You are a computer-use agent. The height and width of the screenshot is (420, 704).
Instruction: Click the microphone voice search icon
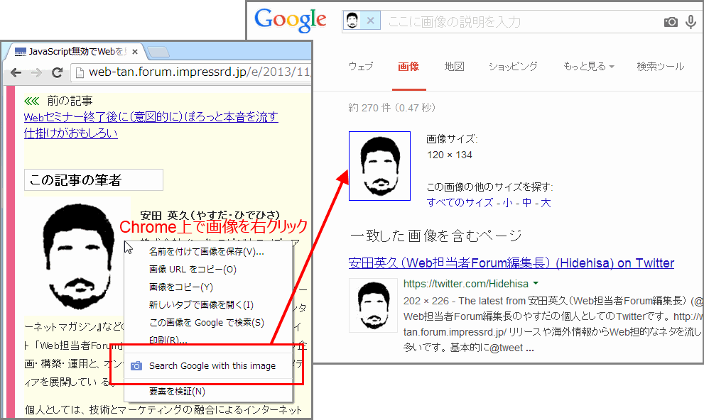691,22
